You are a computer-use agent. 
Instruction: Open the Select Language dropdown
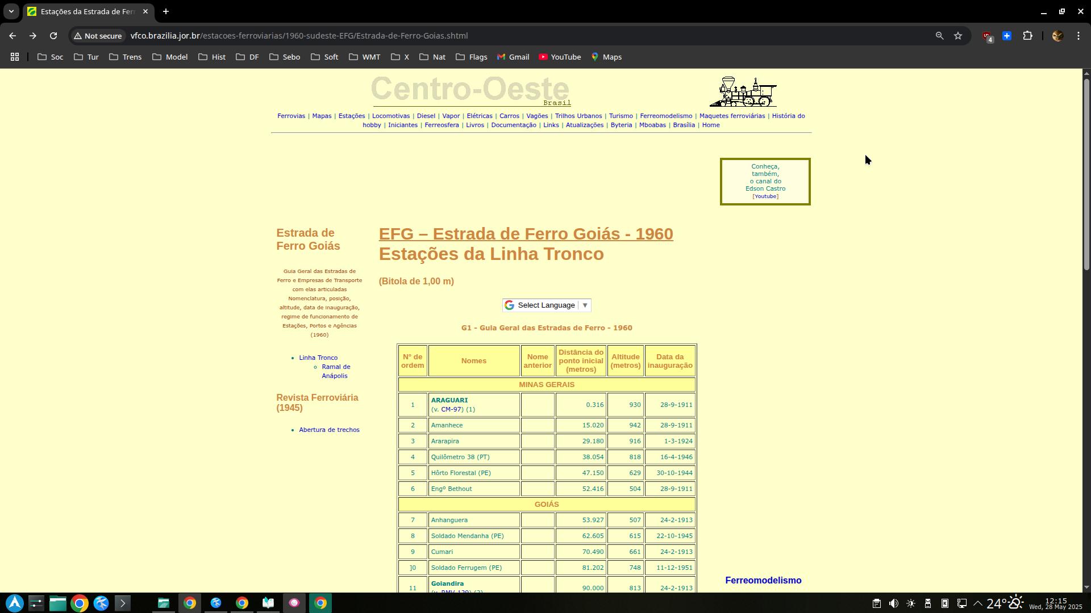547,305
